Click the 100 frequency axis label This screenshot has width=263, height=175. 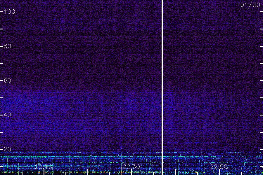9,12
